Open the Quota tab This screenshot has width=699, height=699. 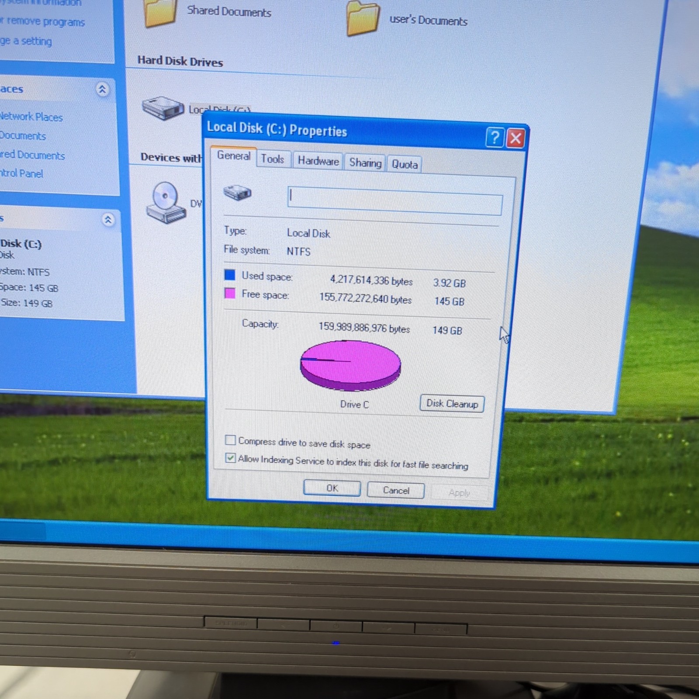[405, 165]
